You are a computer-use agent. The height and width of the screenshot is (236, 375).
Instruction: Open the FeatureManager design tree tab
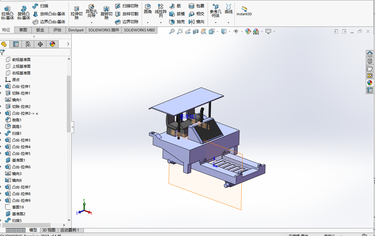pyautogui.click(x=4, y=44)
